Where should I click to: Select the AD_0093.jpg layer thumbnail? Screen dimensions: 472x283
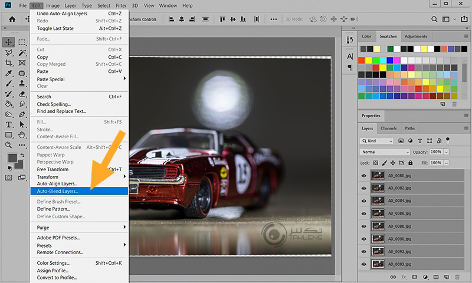[378, 265]
